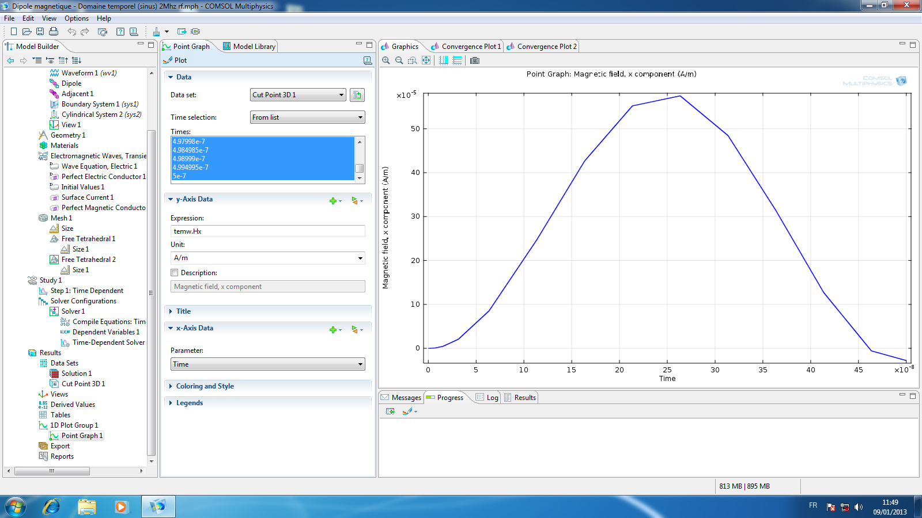This screenshot has width=922, height=518.
Task: Select Cut Point 3D 1 in tree
Action: tap(83, 384)
